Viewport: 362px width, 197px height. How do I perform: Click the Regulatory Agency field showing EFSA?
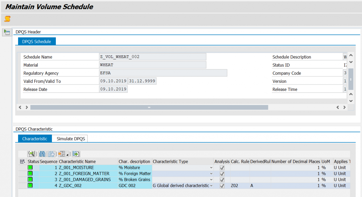(163, 73)
